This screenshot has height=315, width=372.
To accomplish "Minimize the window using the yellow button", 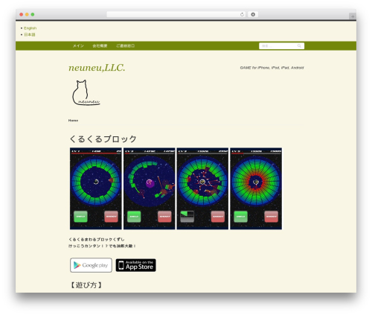I will click(x=27, y=14).
